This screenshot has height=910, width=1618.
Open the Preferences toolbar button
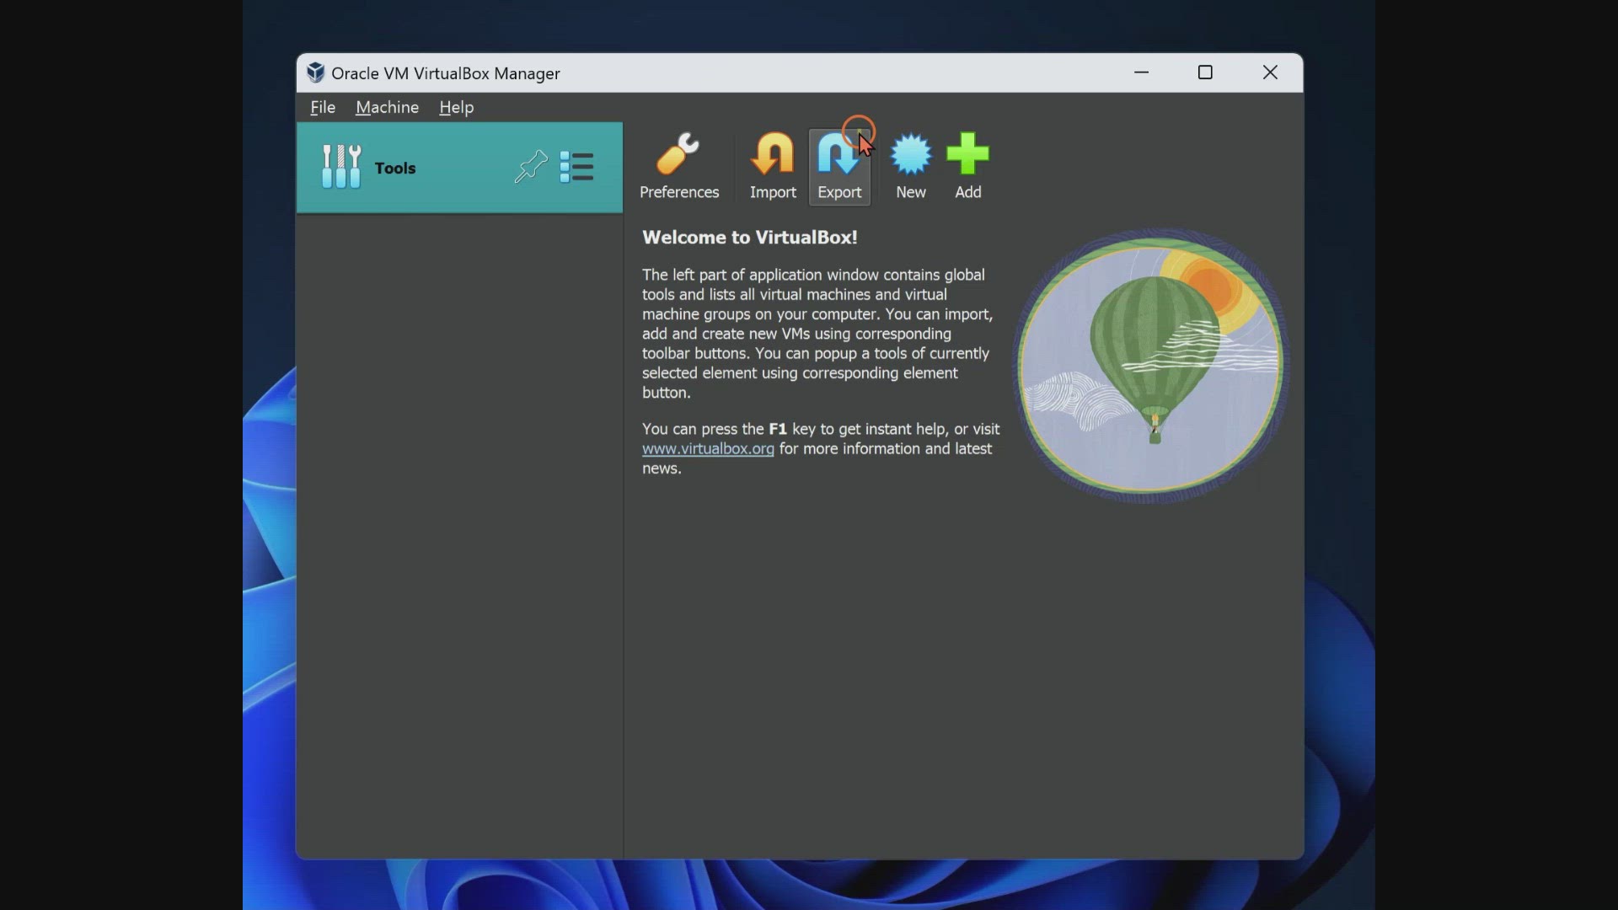[678, 167]
